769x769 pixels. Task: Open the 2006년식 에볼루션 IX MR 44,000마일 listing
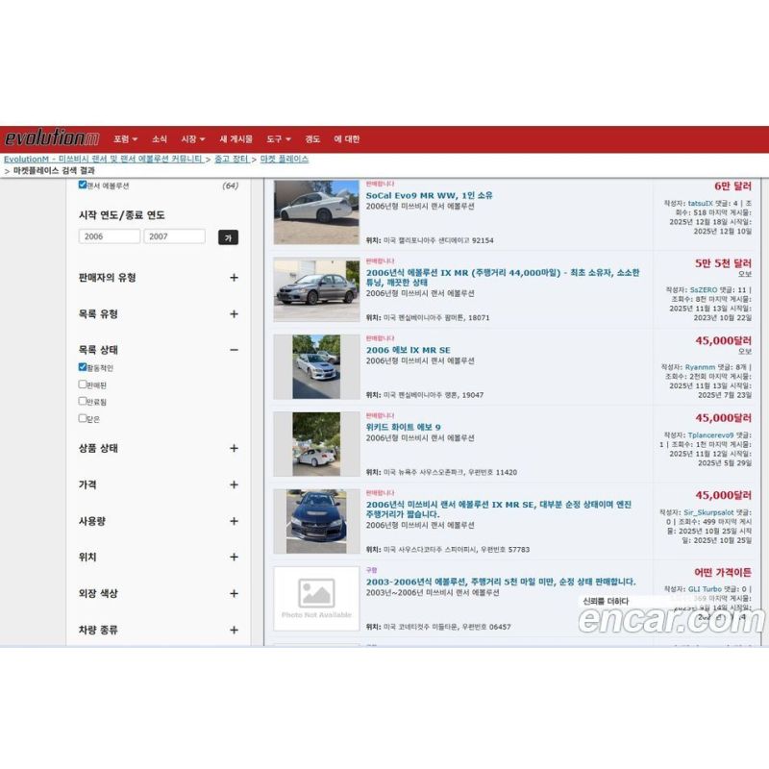click(x=502, y=277)
